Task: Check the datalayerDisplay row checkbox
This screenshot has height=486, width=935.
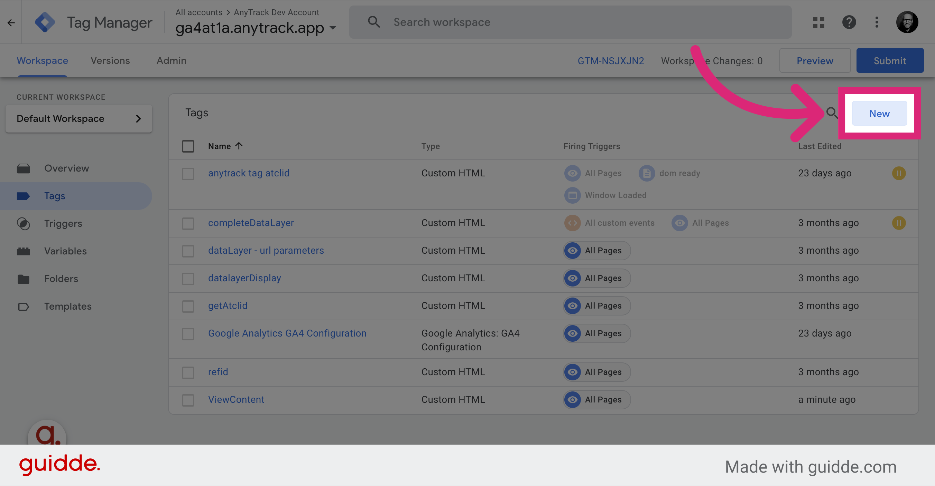Action: tap(188, 279)
